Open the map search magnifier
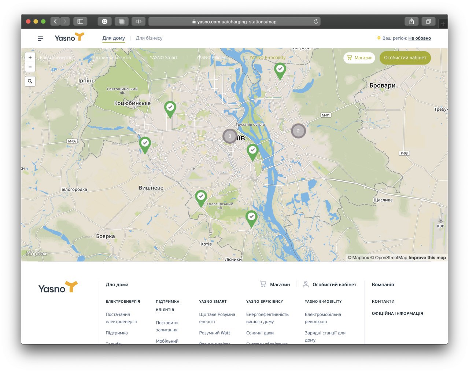469x372 pixels. point(30,81)
